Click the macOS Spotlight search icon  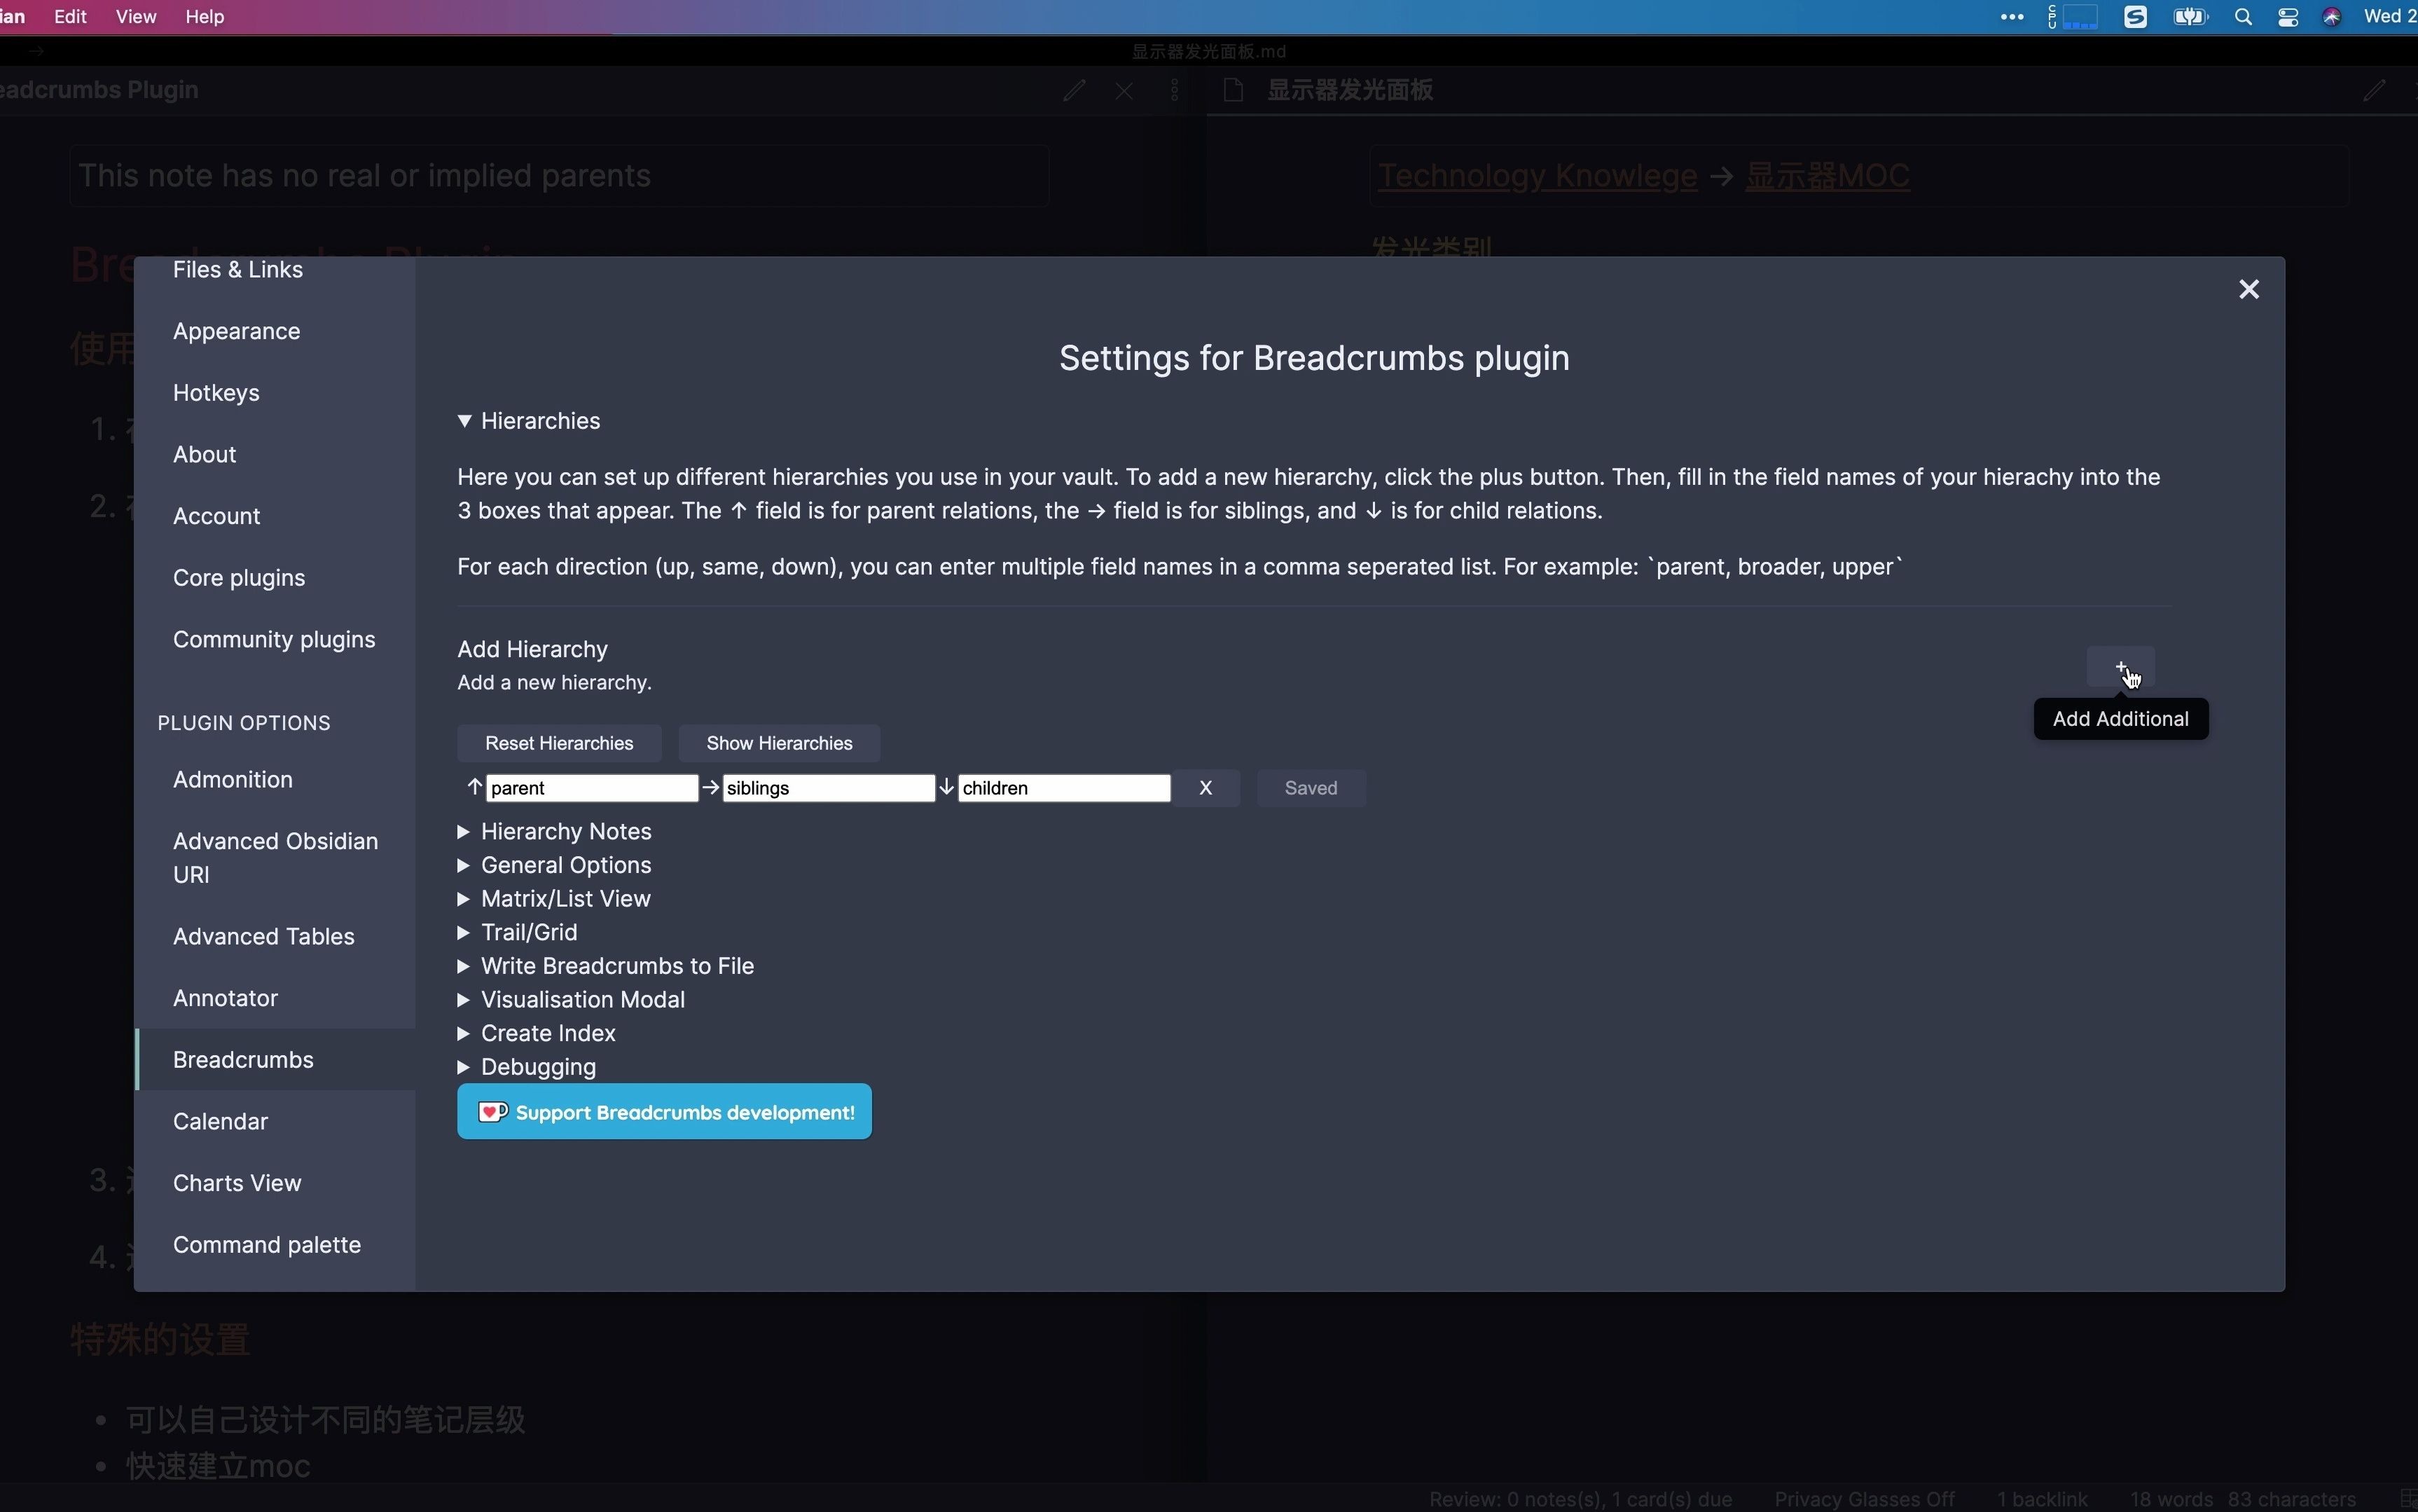(2242, 17)
